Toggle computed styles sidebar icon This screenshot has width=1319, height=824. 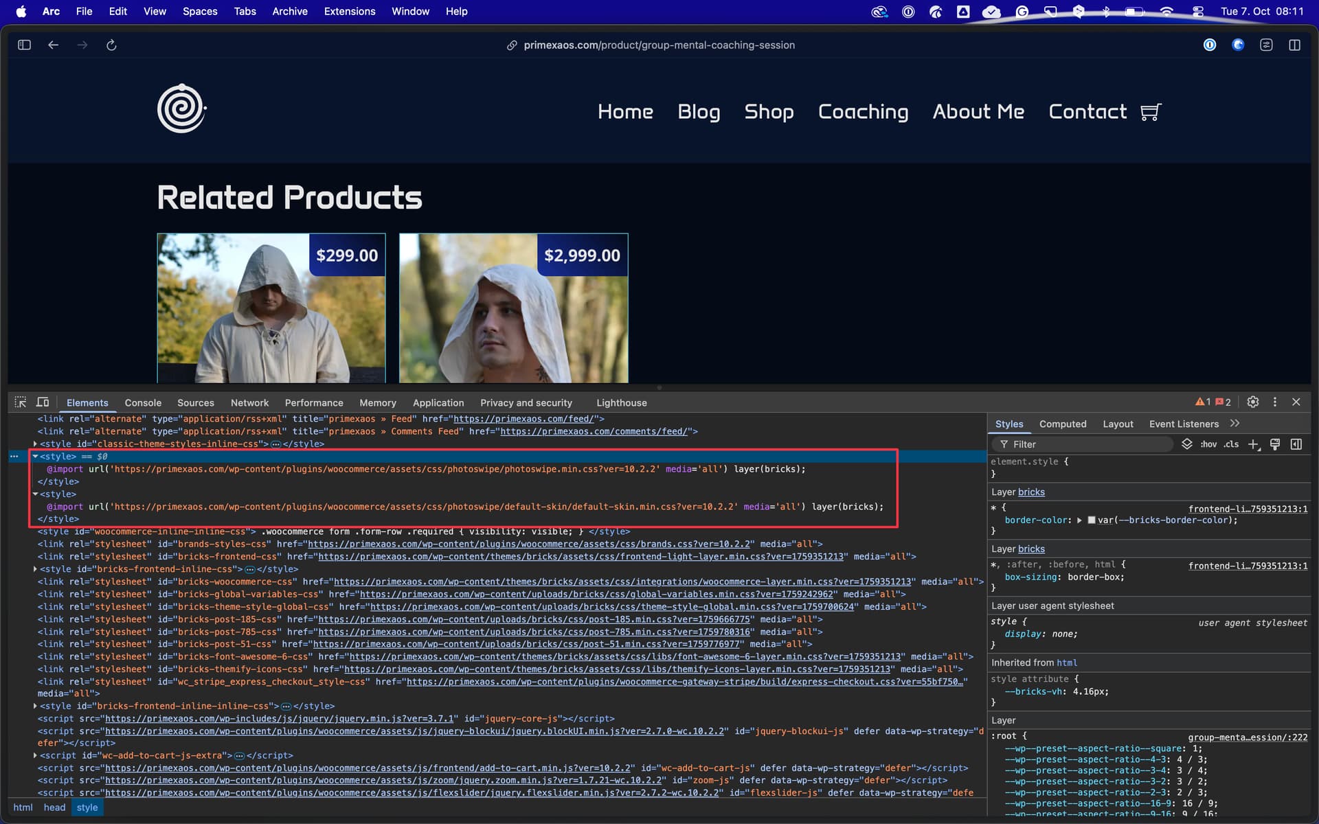[1296, 444]
